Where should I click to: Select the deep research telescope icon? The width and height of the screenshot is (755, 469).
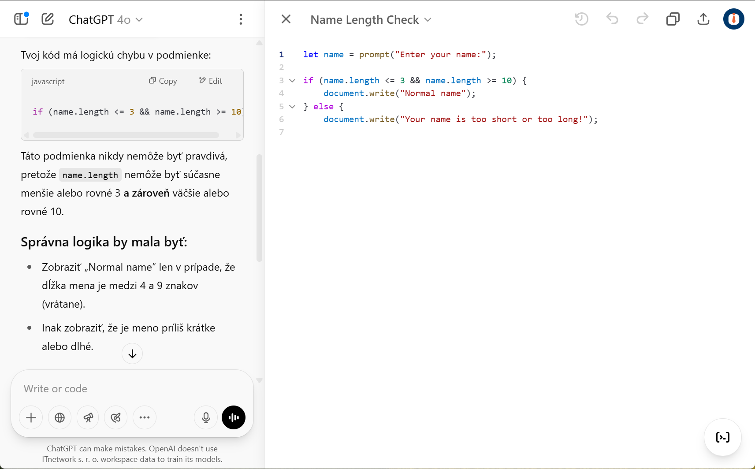coord(88,417)
